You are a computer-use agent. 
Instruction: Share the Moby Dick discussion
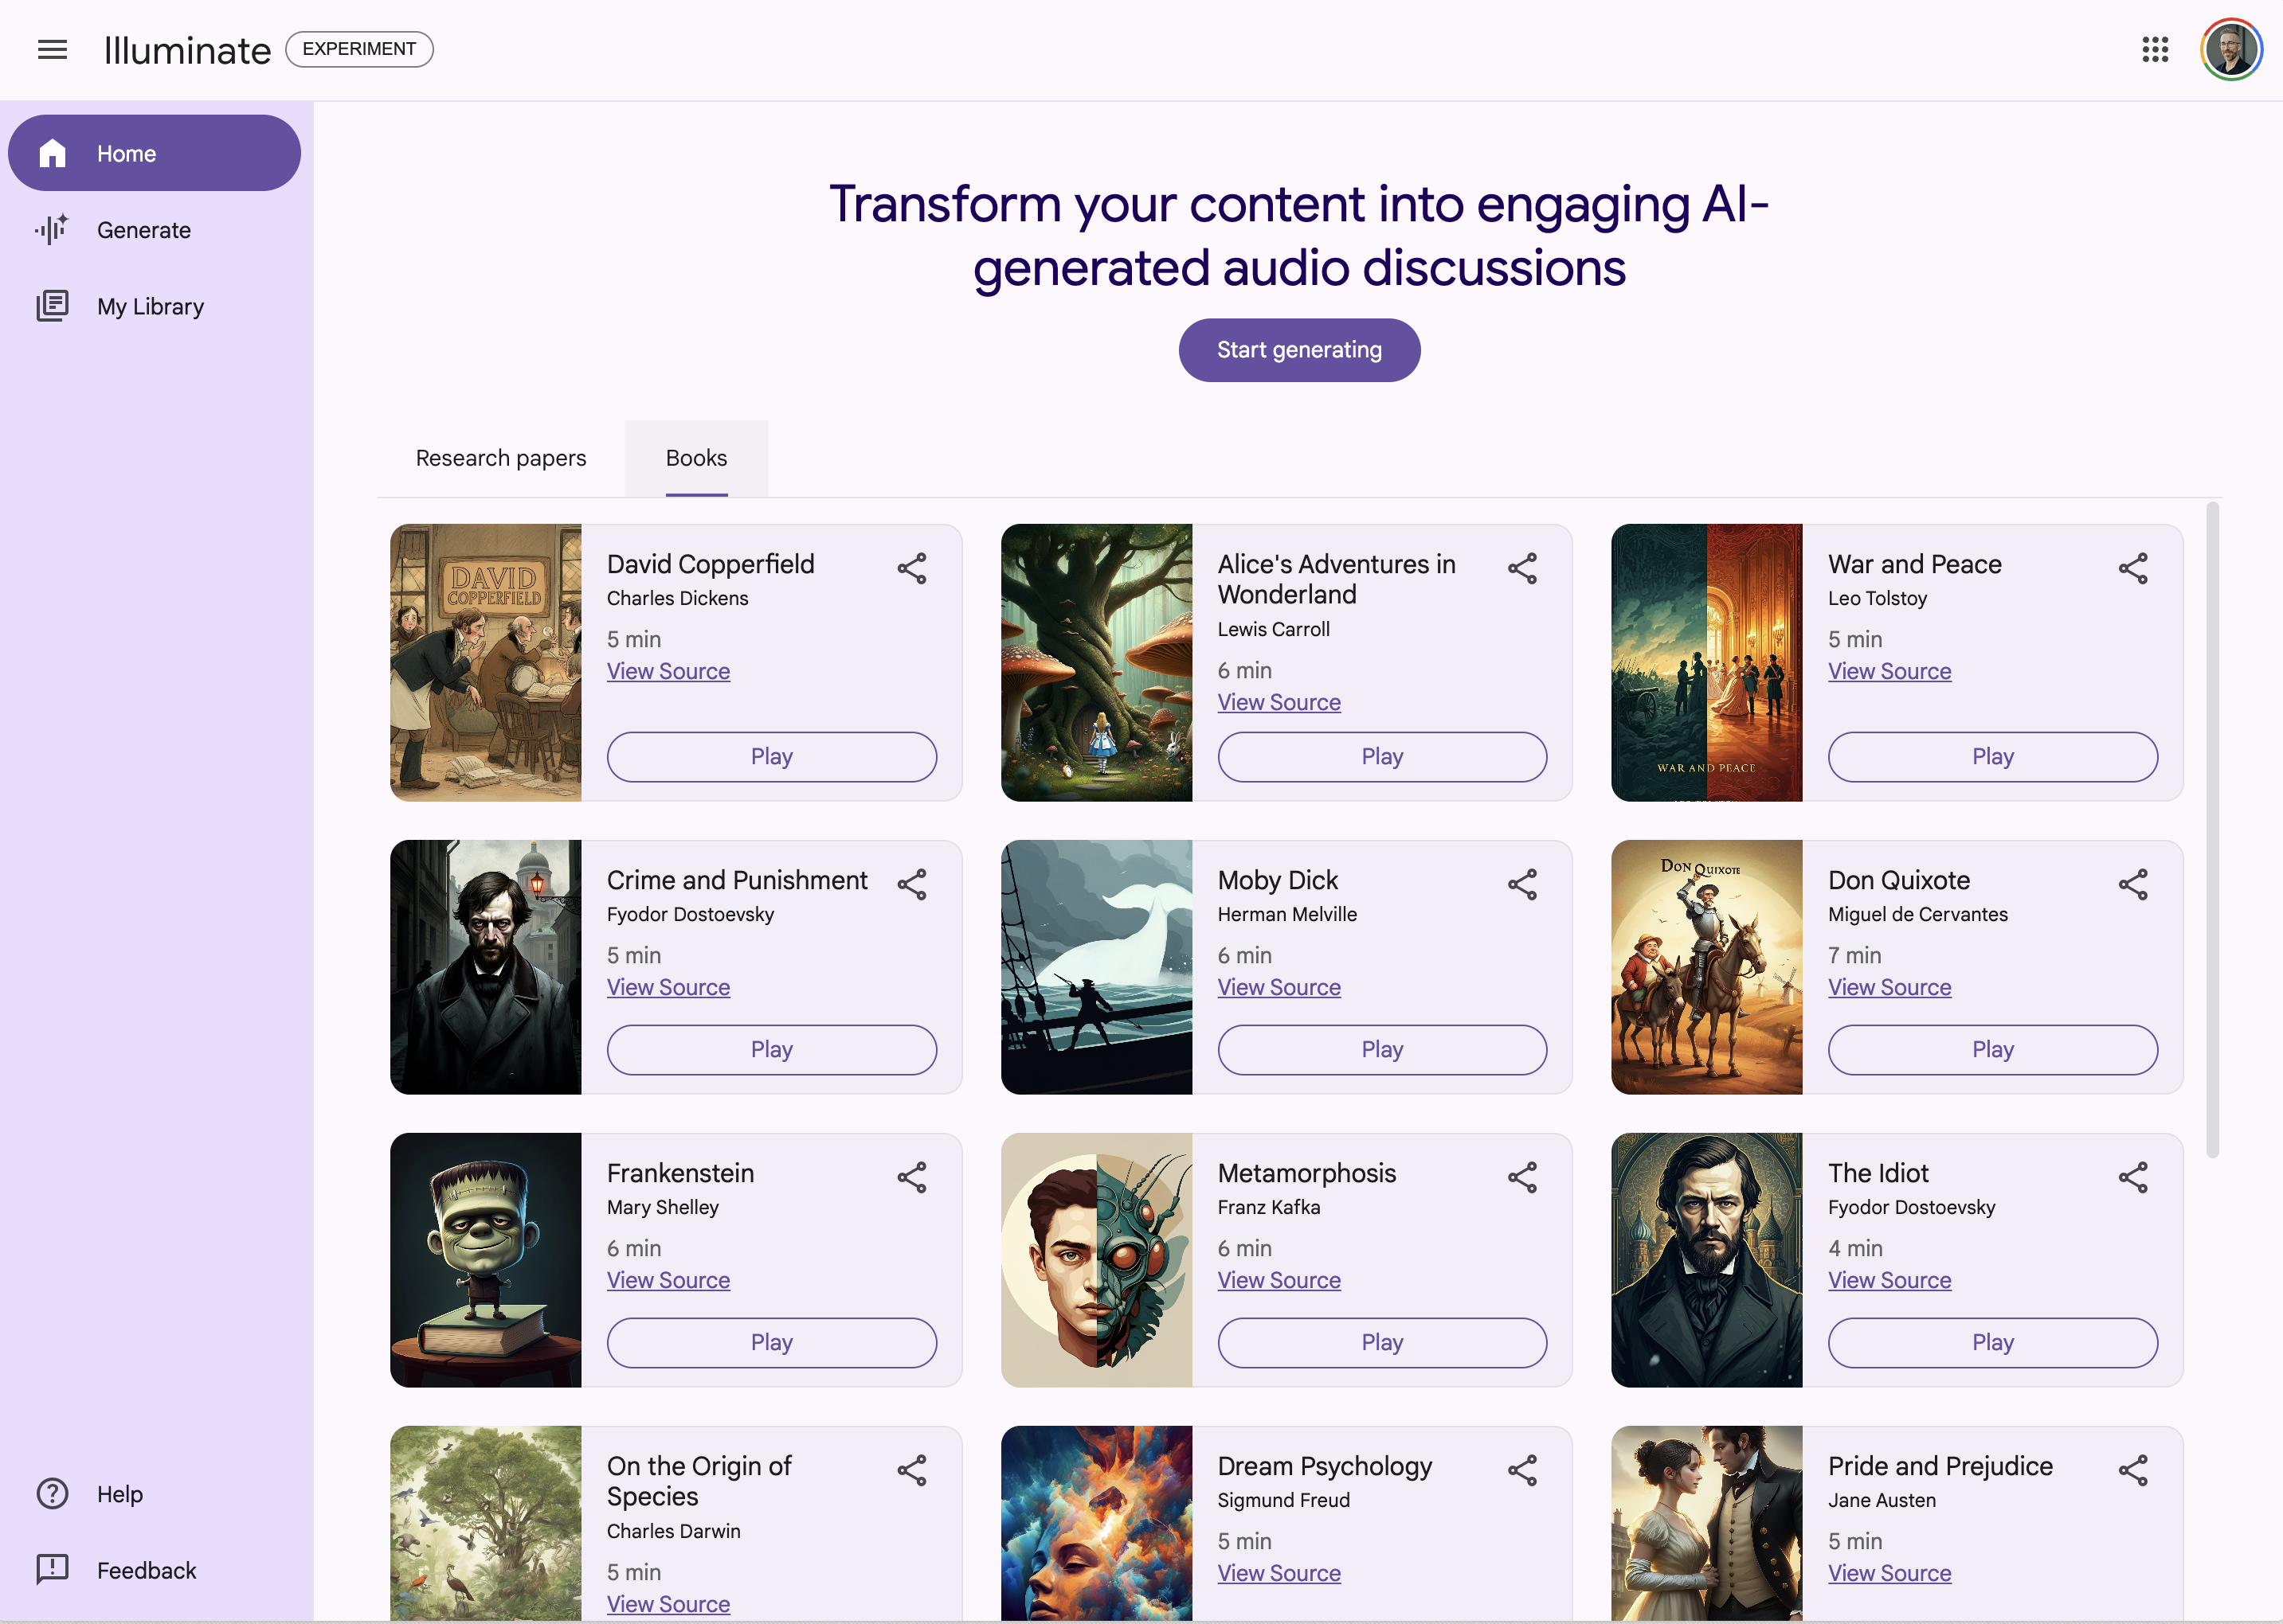pyautogui.click(x=1521, y=884)
